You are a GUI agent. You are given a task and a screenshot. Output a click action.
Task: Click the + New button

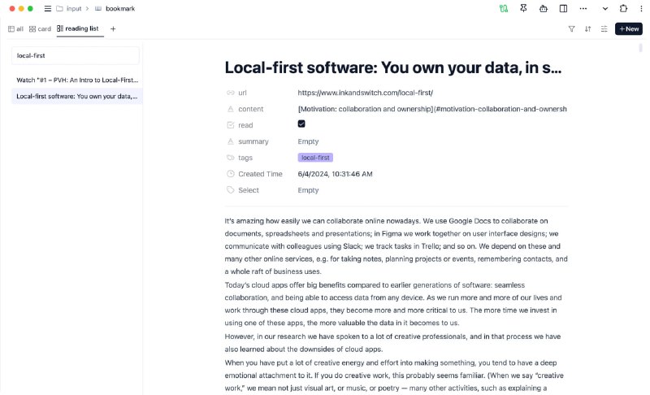[629, 29]
